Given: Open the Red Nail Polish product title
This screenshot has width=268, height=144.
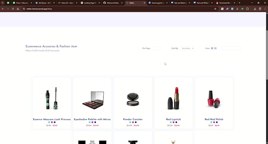Looking at the screenshot, I should [x=214, y=119].
